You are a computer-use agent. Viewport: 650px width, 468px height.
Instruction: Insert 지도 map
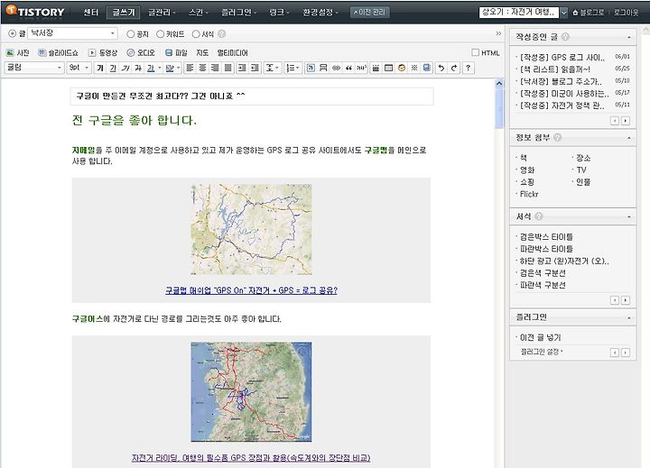(x=202, y=52)
